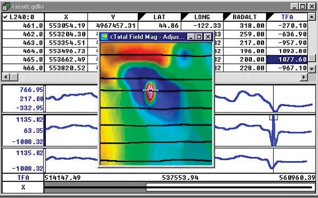Select the RADALT channel column header

[x=245, y=17]
